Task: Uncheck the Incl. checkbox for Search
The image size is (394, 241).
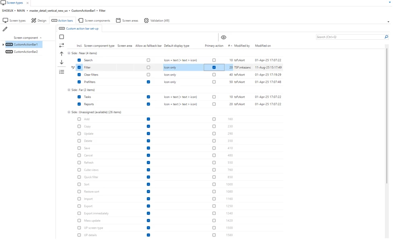Action: pyautogui.click(x=79, y=60)
